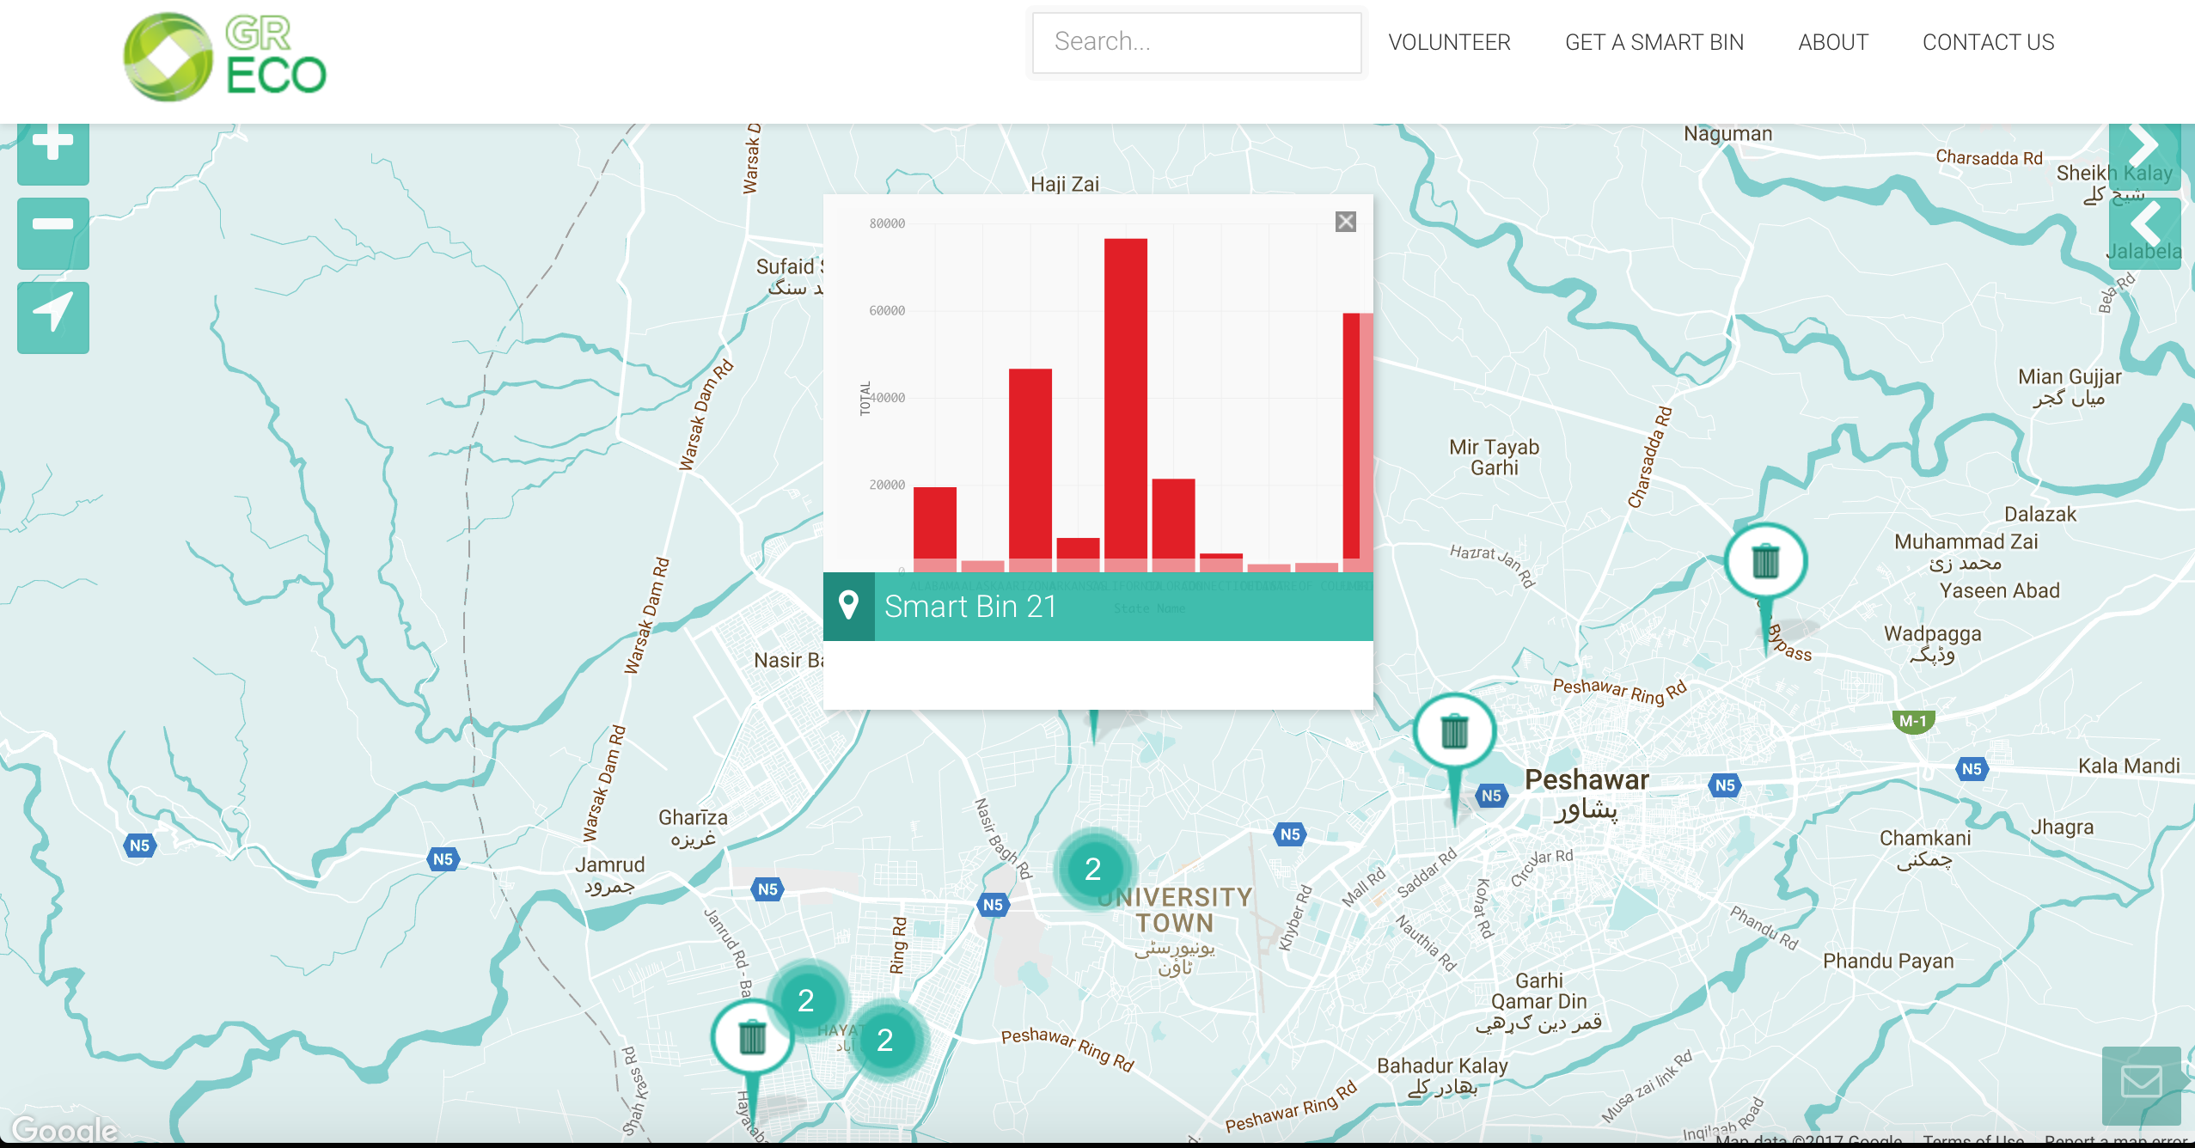Open the VOLUNTEER menu item

pyautogui.click(x=1449, y=42)
